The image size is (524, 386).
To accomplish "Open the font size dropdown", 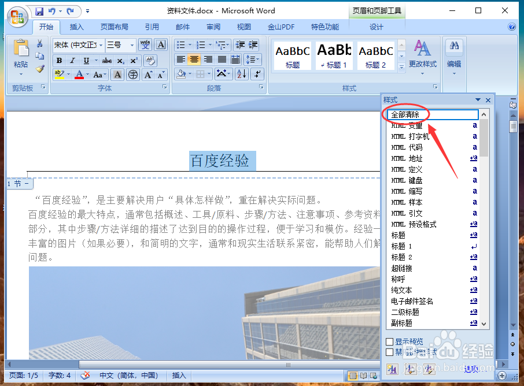I will click(x=132, y=45).
